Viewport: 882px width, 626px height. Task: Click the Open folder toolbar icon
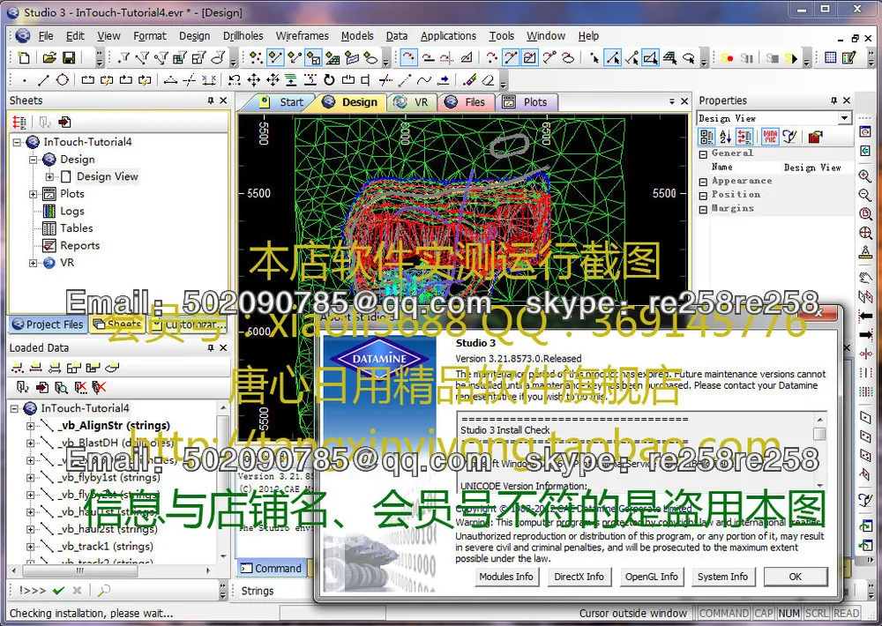pos(49,57)
